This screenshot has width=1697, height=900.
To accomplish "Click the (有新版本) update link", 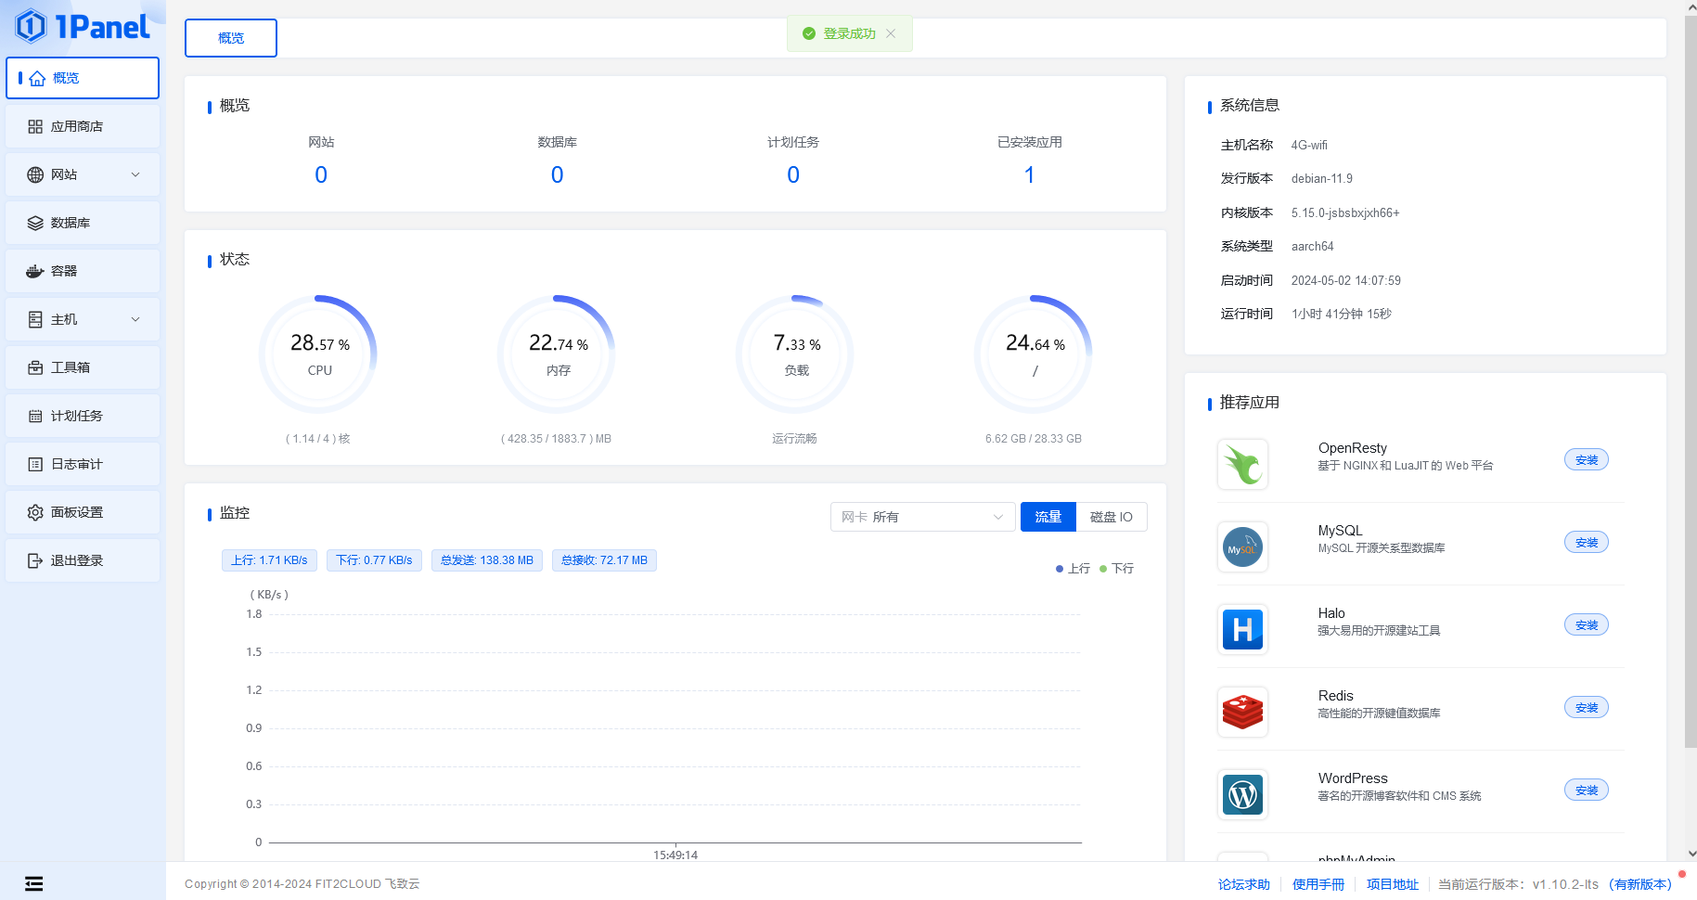I will point(1640,884).
